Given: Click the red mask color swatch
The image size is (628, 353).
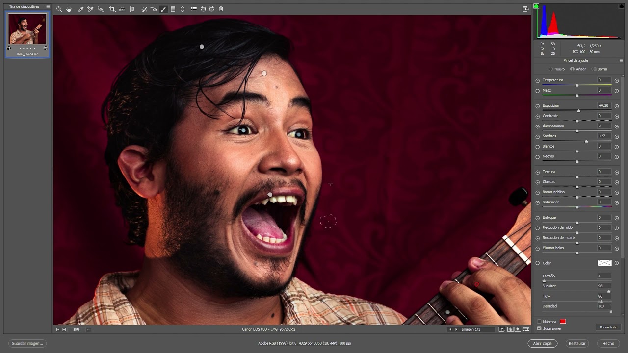Looking at the screenshot, I should point(563,322).
